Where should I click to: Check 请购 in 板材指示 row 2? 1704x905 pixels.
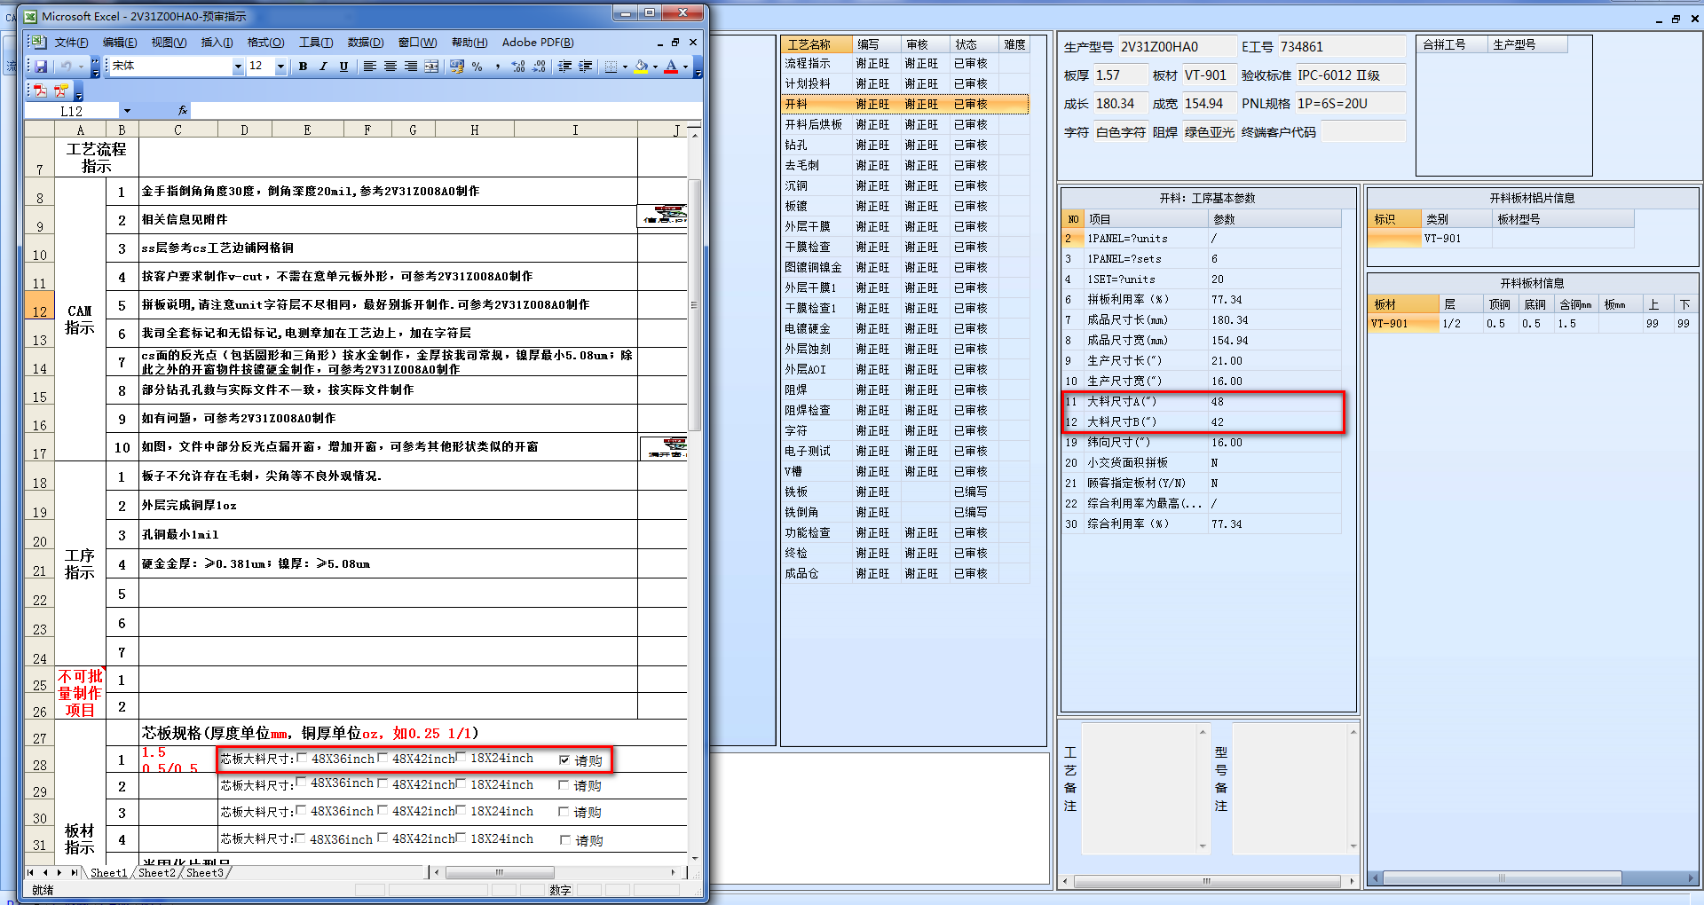(x=564, y=785)
